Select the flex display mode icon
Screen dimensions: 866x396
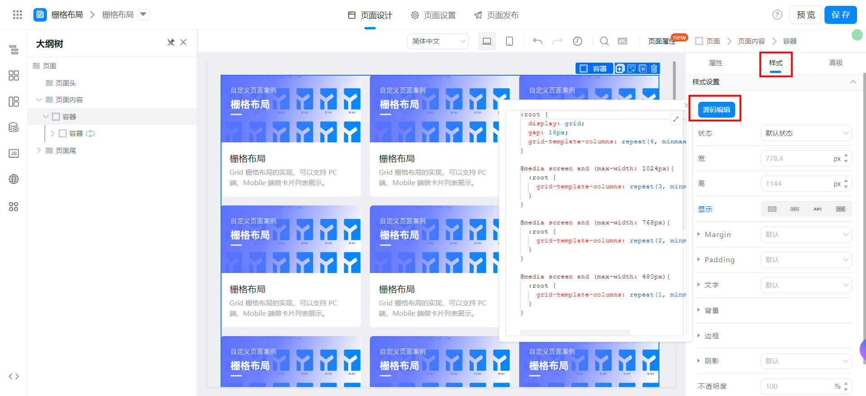point(841,209)
